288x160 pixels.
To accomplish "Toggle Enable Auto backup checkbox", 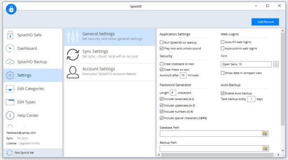I will [x=223, y=93].
